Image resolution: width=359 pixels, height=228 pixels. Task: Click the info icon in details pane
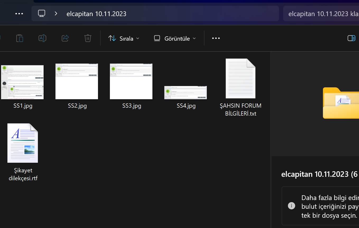291,206
